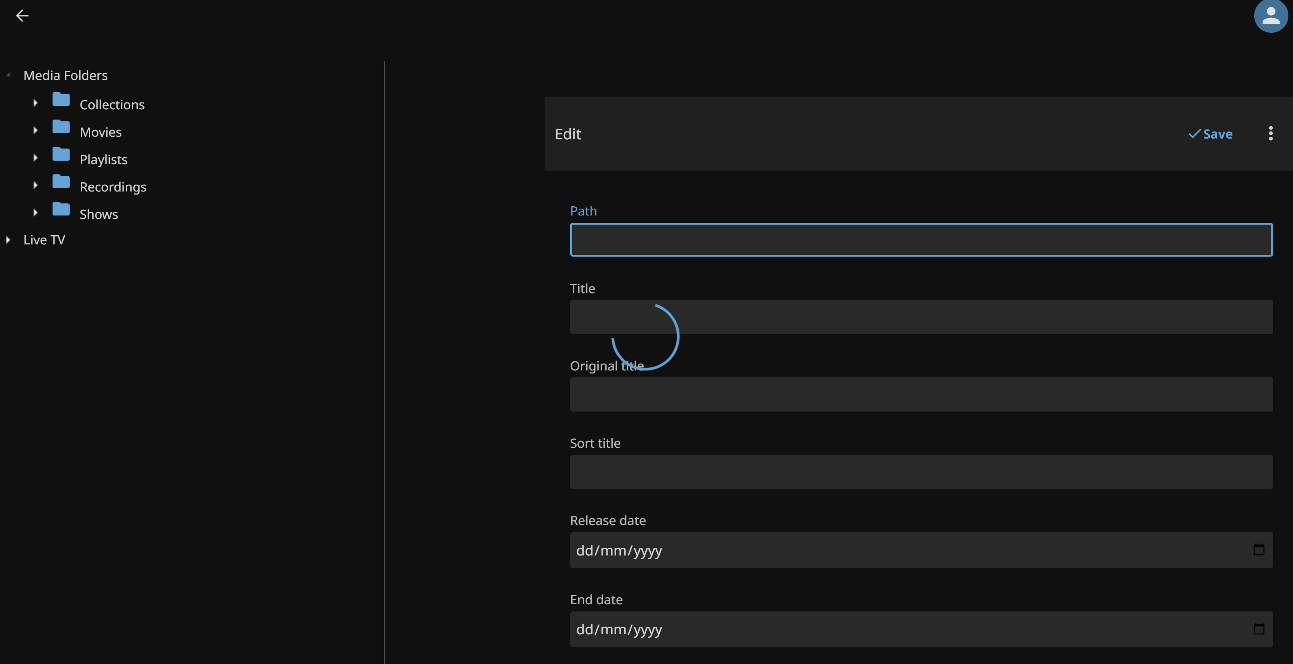
Task: Select Shows in the folder tree
Action: pyautogui.click(x=98, y=214)
